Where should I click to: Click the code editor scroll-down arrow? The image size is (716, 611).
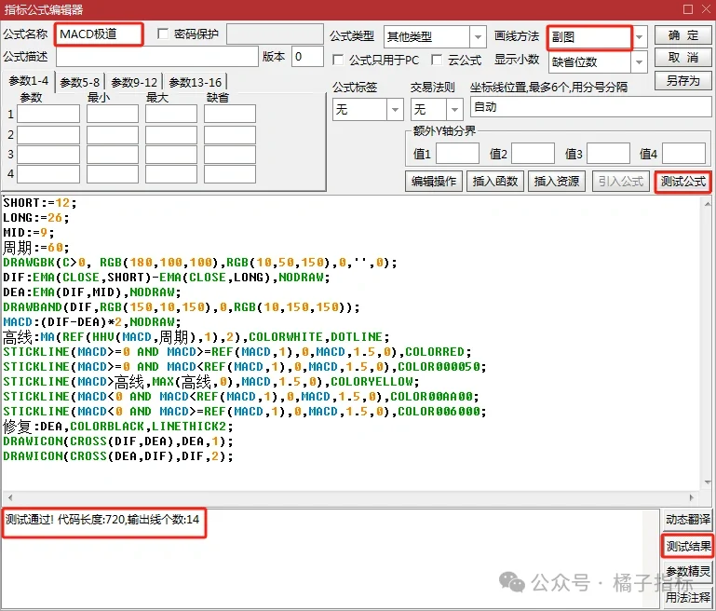coord(708,482)
